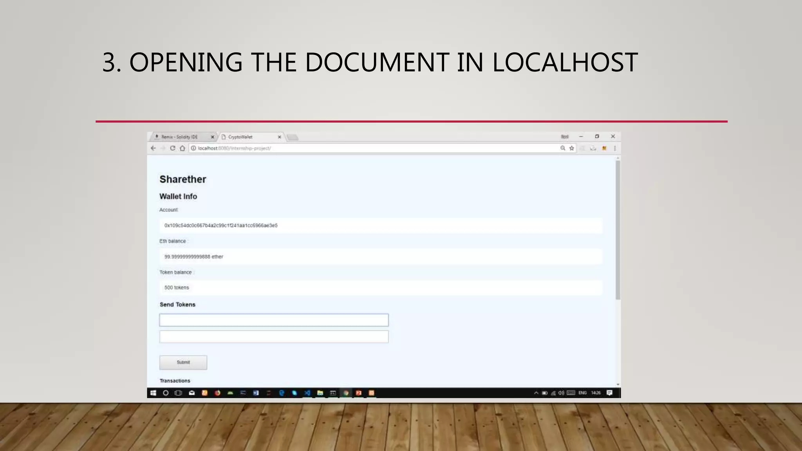
Task: Open Microsoft Word from taskbar
Action: [x=256, y=393]
